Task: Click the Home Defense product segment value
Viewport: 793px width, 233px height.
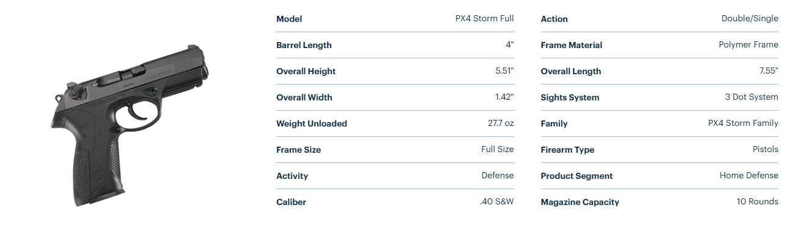Action: pyautogui.click(x=749, y=175)
